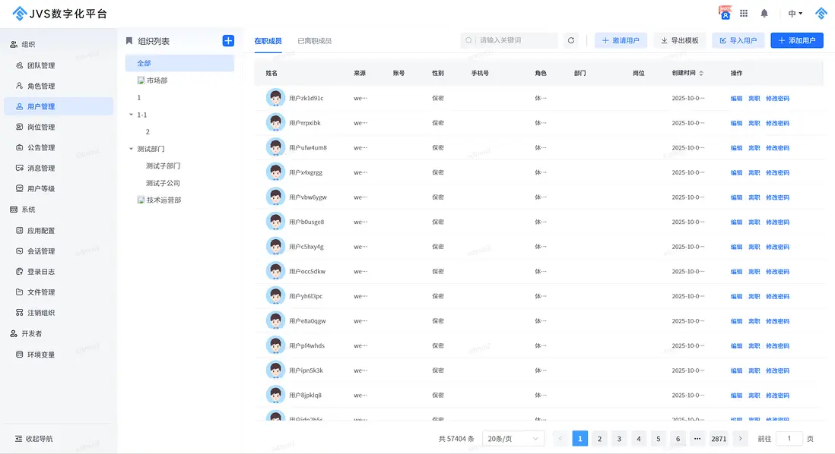
Task: Select 测试子公司 tree item
Action: (x=163, y=183)
